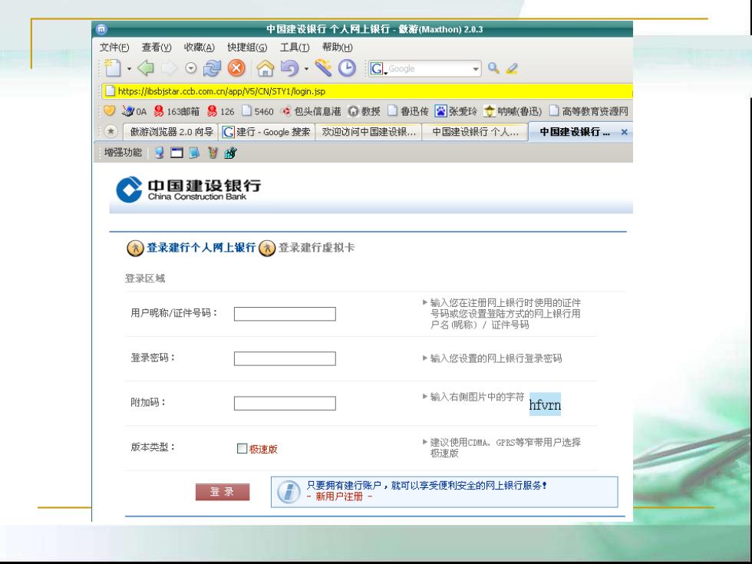Open the 高等教育资源网 bookmark
Image resolution: width=752 pixels, height=564 pixels.
point(589,111)
